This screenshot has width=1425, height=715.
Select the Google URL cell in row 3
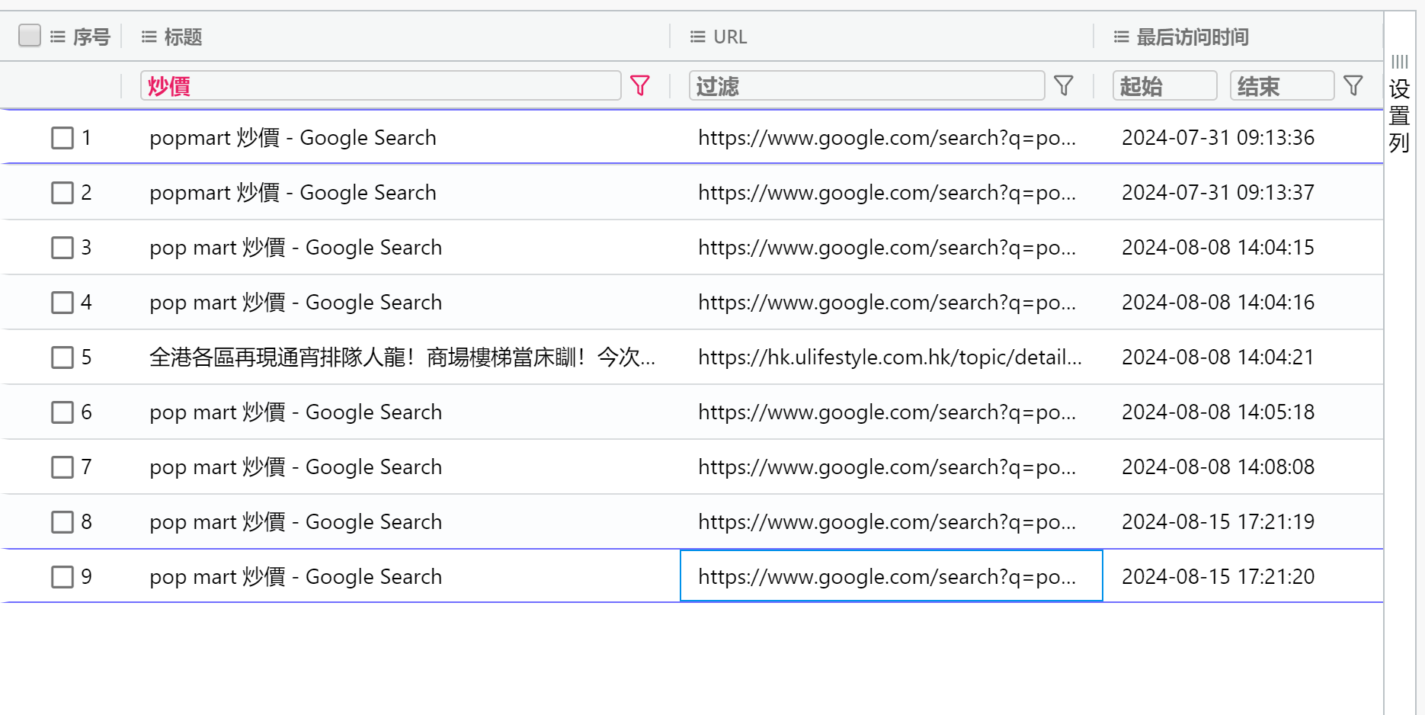887,248
